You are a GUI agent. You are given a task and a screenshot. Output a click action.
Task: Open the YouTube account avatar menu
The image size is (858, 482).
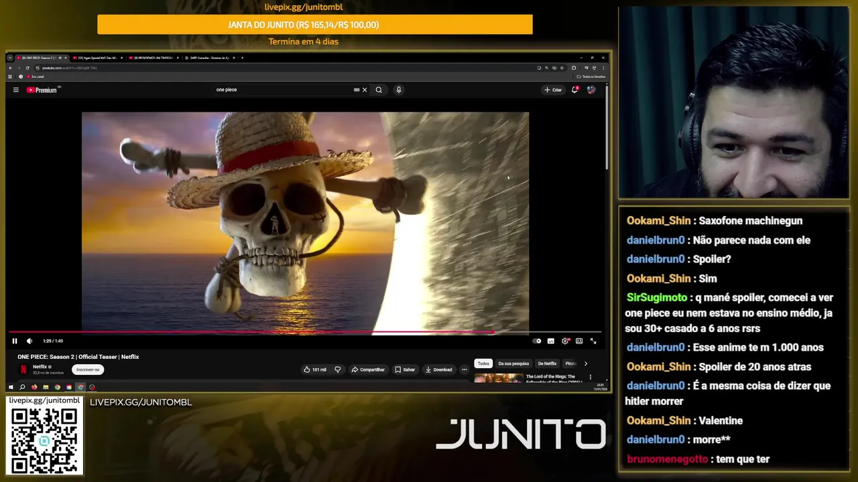point(591,90)
